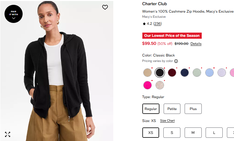Select size XS
The width and height of the screenshot is (234, 141).
(151, 133)
